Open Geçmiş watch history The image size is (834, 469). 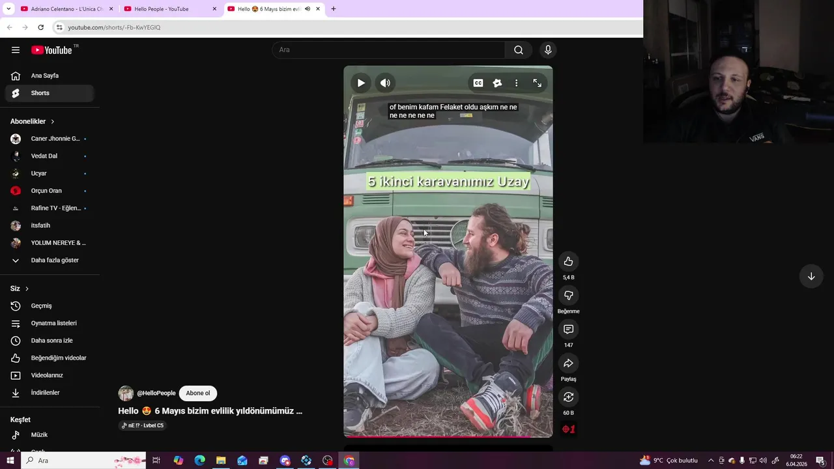click(50, 306)
